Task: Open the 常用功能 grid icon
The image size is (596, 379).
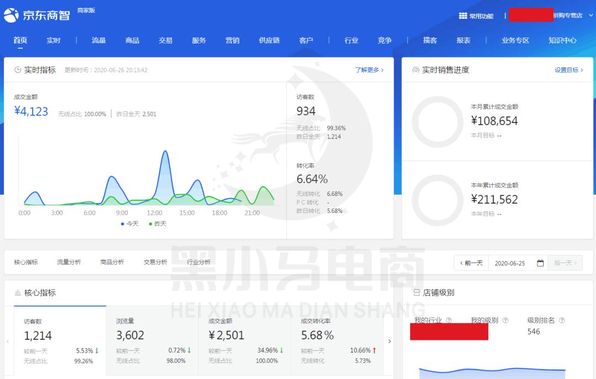Action: [463, 15]
